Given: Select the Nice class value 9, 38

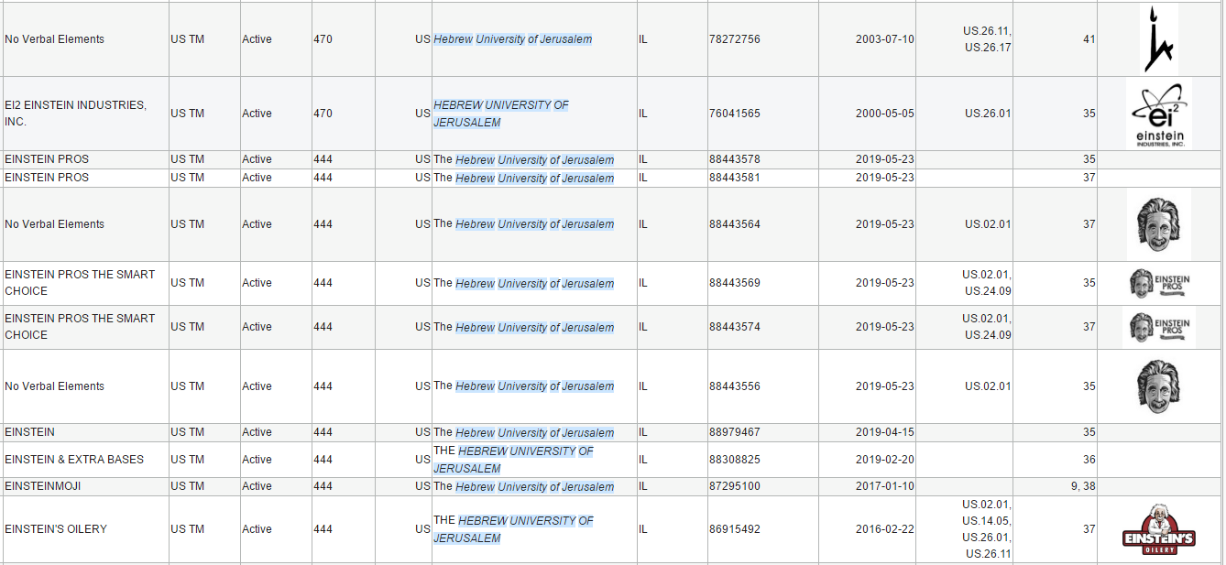Looking at the screenshot, I should [1083, 486].
